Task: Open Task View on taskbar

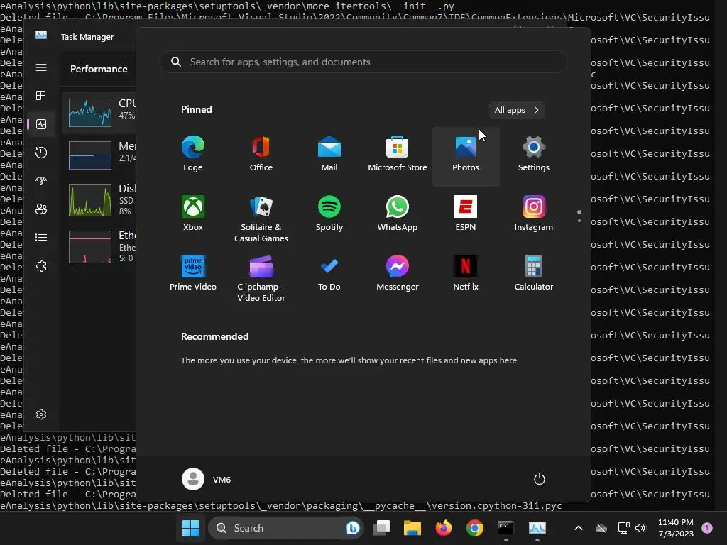Action: (381, 528)
